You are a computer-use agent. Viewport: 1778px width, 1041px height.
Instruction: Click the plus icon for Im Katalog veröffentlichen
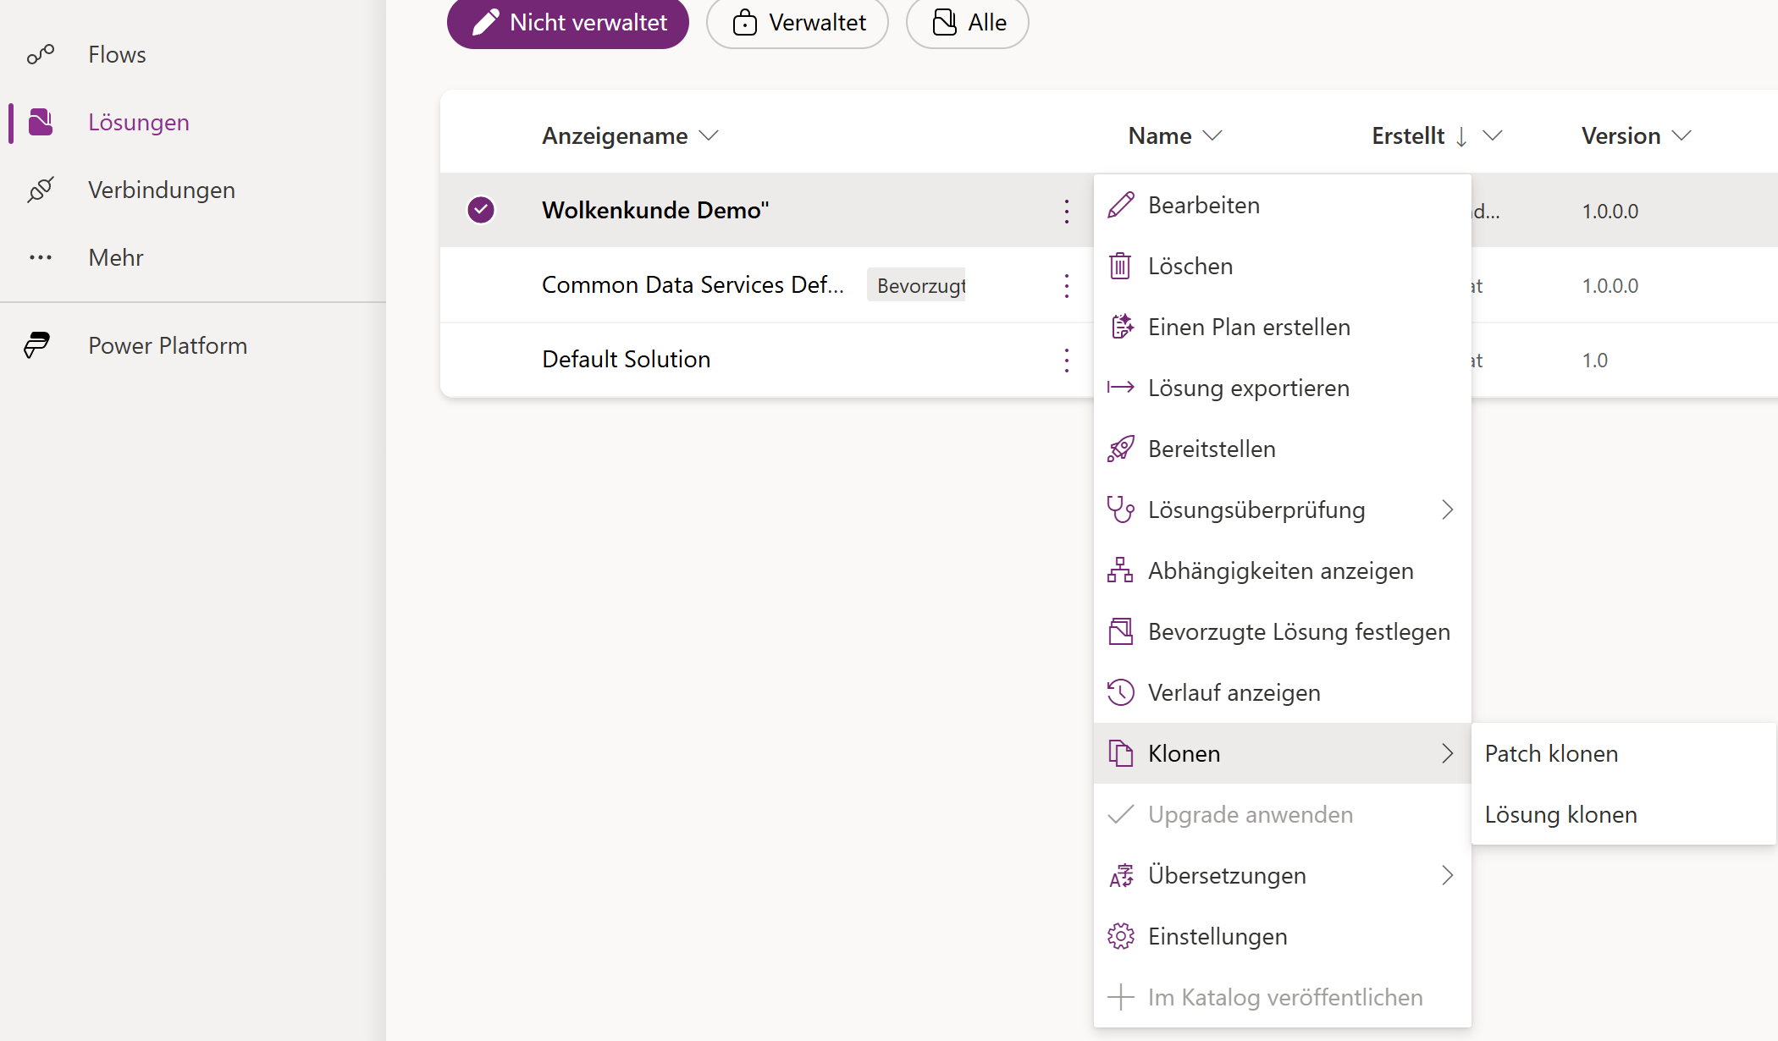[x=1121, y=997]
